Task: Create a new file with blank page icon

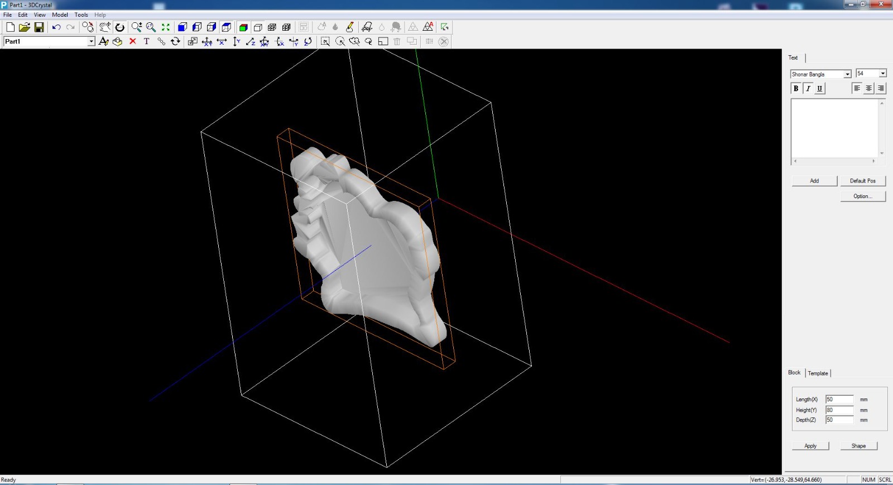Action: (10, 27)
